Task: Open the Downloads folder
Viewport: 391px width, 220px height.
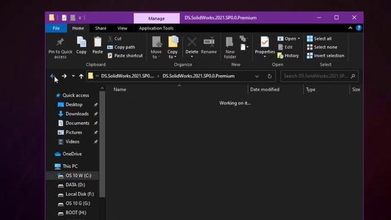Action: point(77,114)
